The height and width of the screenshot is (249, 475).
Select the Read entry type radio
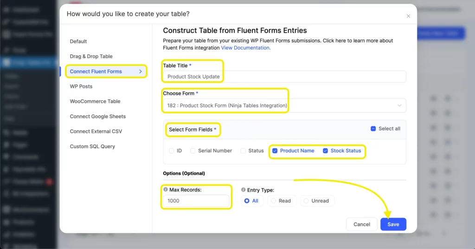pyautogui.click(x=274, y=201)
